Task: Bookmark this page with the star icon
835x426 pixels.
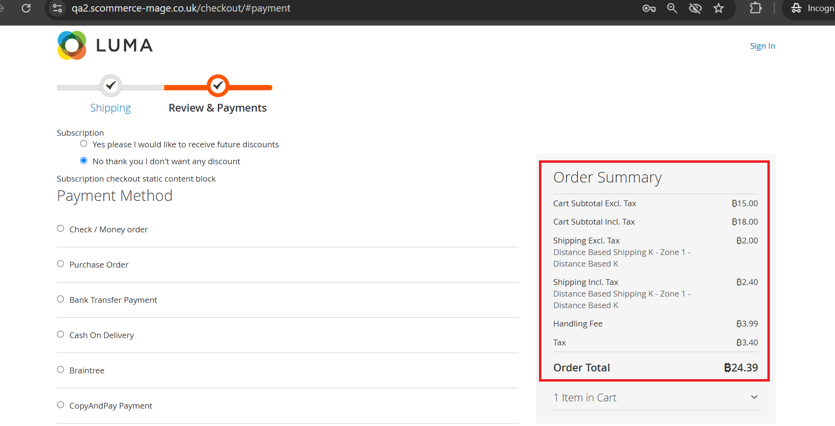Action: click(x=719, y=8)
